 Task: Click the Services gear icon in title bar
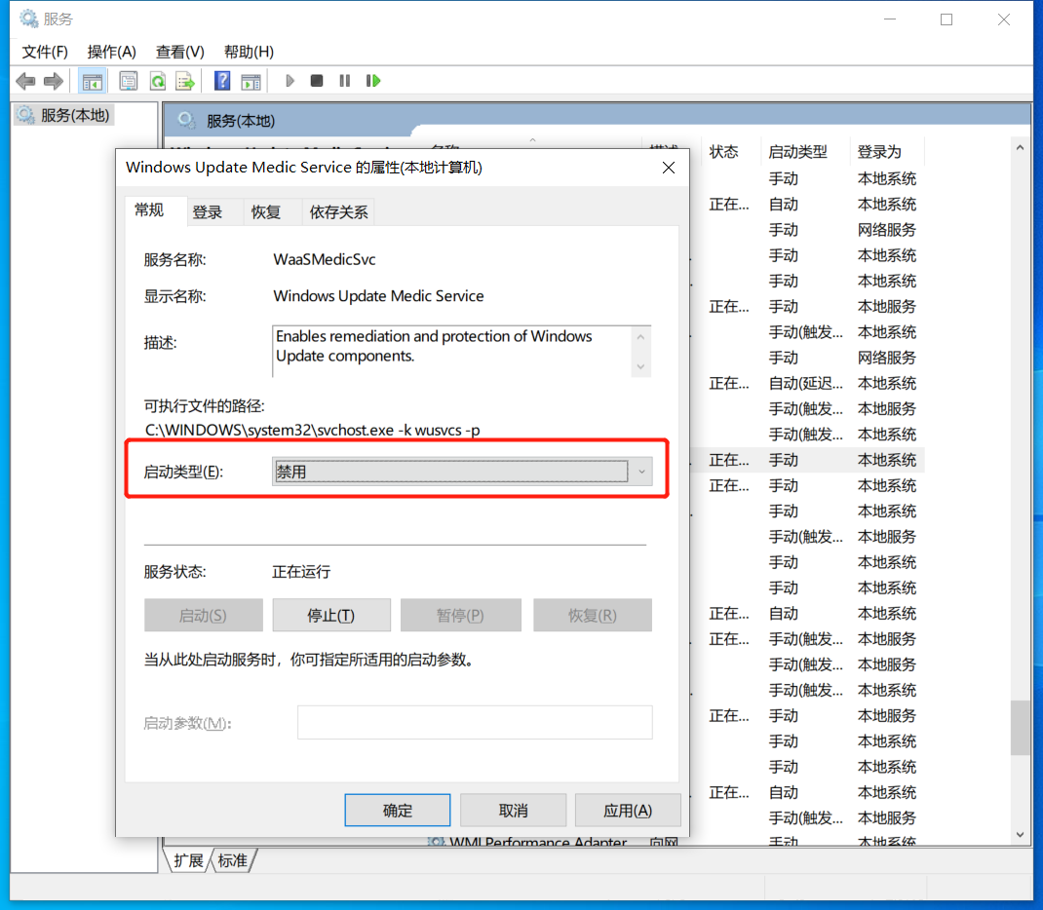pyautogui.click(x=28, y=19)
